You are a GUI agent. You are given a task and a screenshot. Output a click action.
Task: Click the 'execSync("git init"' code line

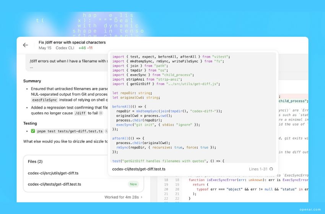point(158,125)
